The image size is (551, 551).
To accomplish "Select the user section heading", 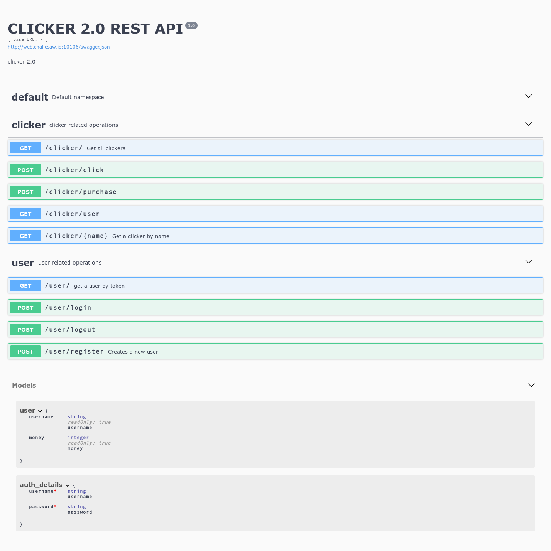I will pos(22,263).
